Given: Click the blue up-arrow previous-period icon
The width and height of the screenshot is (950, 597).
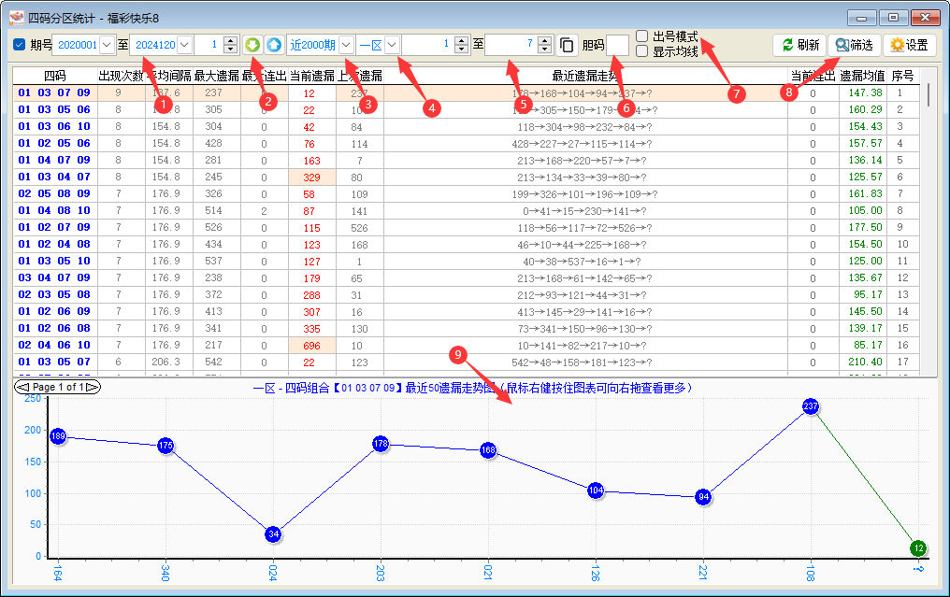Looking at the screenshot, I should tap(273, 45).
